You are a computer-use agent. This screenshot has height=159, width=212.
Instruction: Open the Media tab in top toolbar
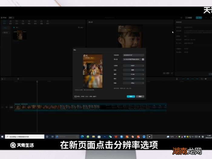click(4, 22)
